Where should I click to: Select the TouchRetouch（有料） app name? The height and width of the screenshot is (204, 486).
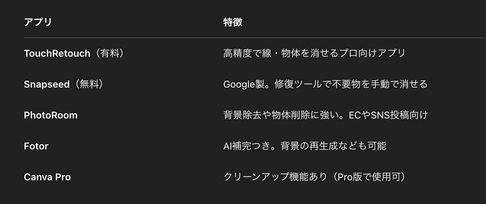point(74,53)
